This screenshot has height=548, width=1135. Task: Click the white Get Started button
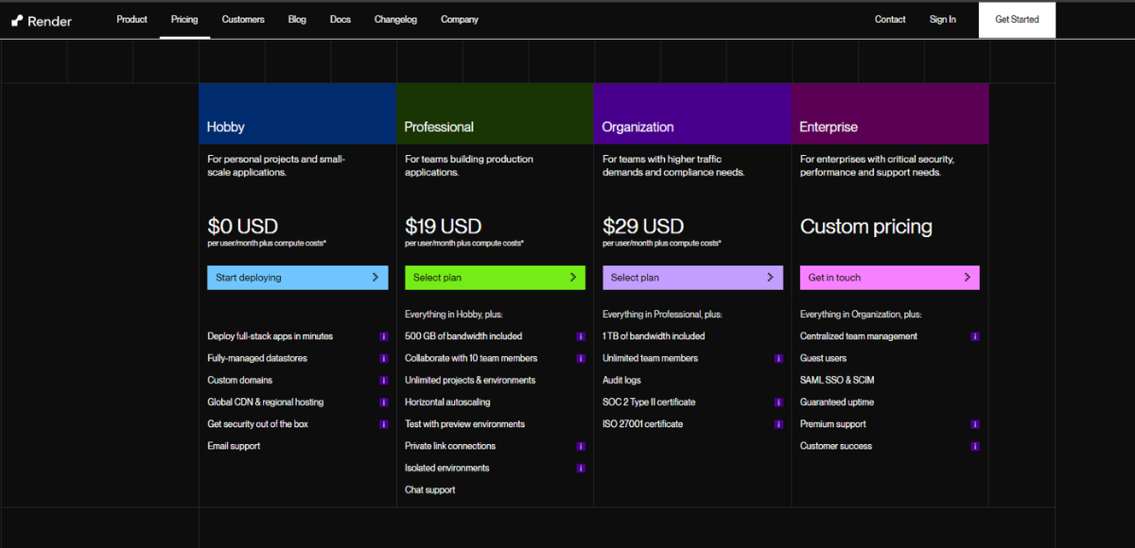point(1017,19)
